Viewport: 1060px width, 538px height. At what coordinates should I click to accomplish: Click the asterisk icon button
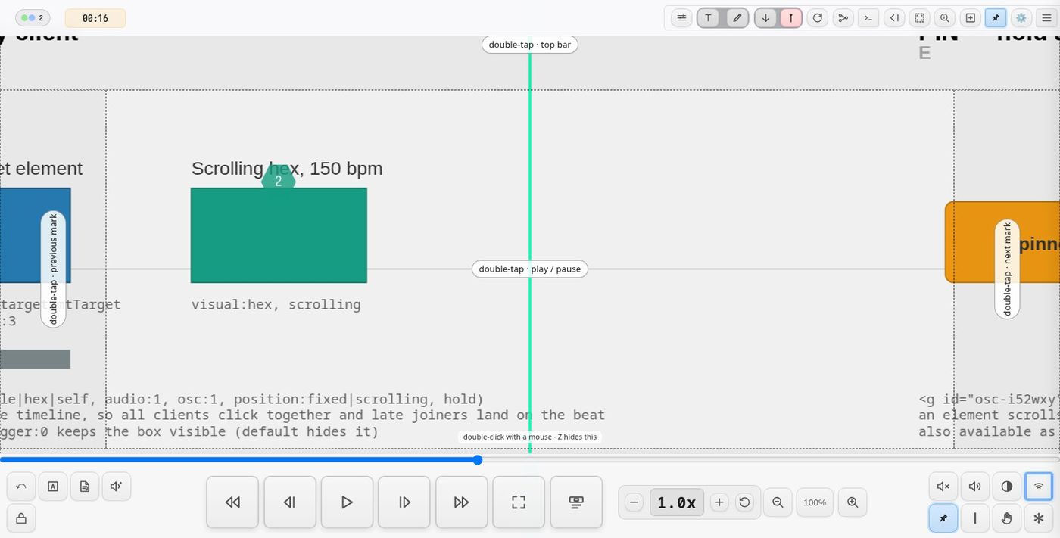(1039, 518)
